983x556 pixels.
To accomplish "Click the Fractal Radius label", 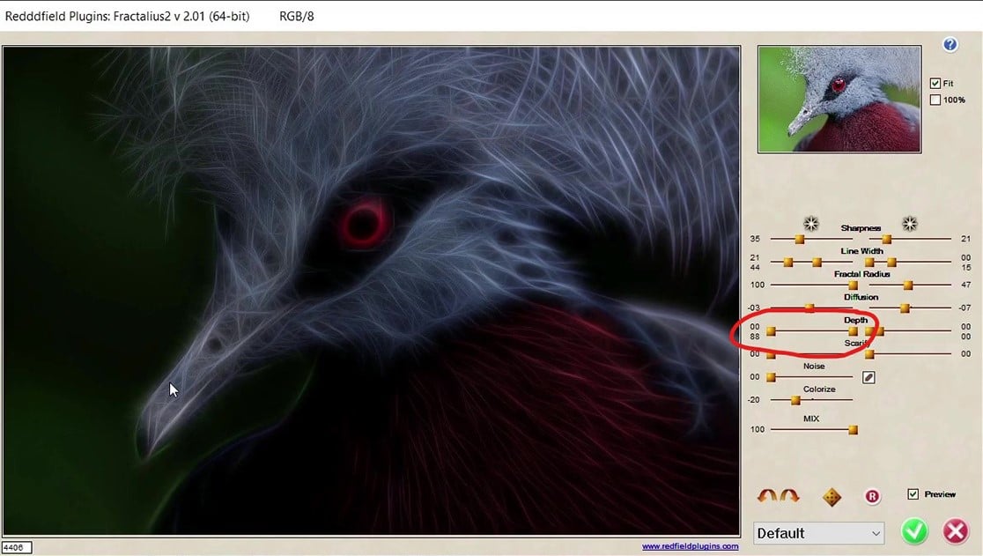I will coord(862,274).
